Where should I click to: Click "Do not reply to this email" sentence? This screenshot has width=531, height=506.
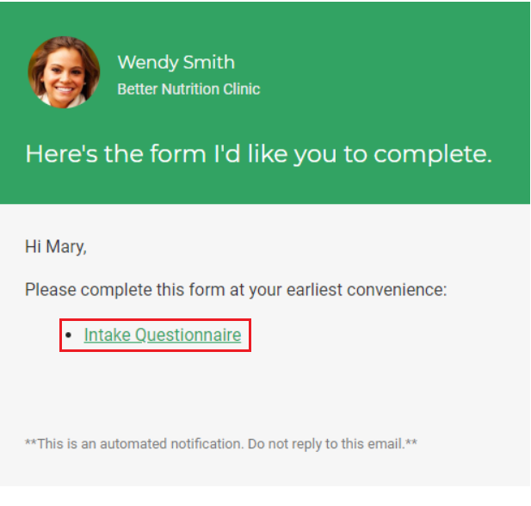click(x=326, y=444)
